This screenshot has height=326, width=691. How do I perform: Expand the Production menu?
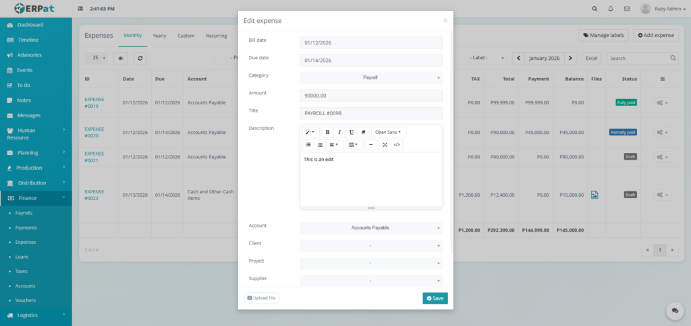pos(36,168)
